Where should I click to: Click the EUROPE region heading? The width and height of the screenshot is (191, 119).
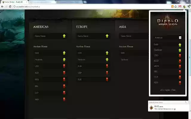(x=82, y=27)
